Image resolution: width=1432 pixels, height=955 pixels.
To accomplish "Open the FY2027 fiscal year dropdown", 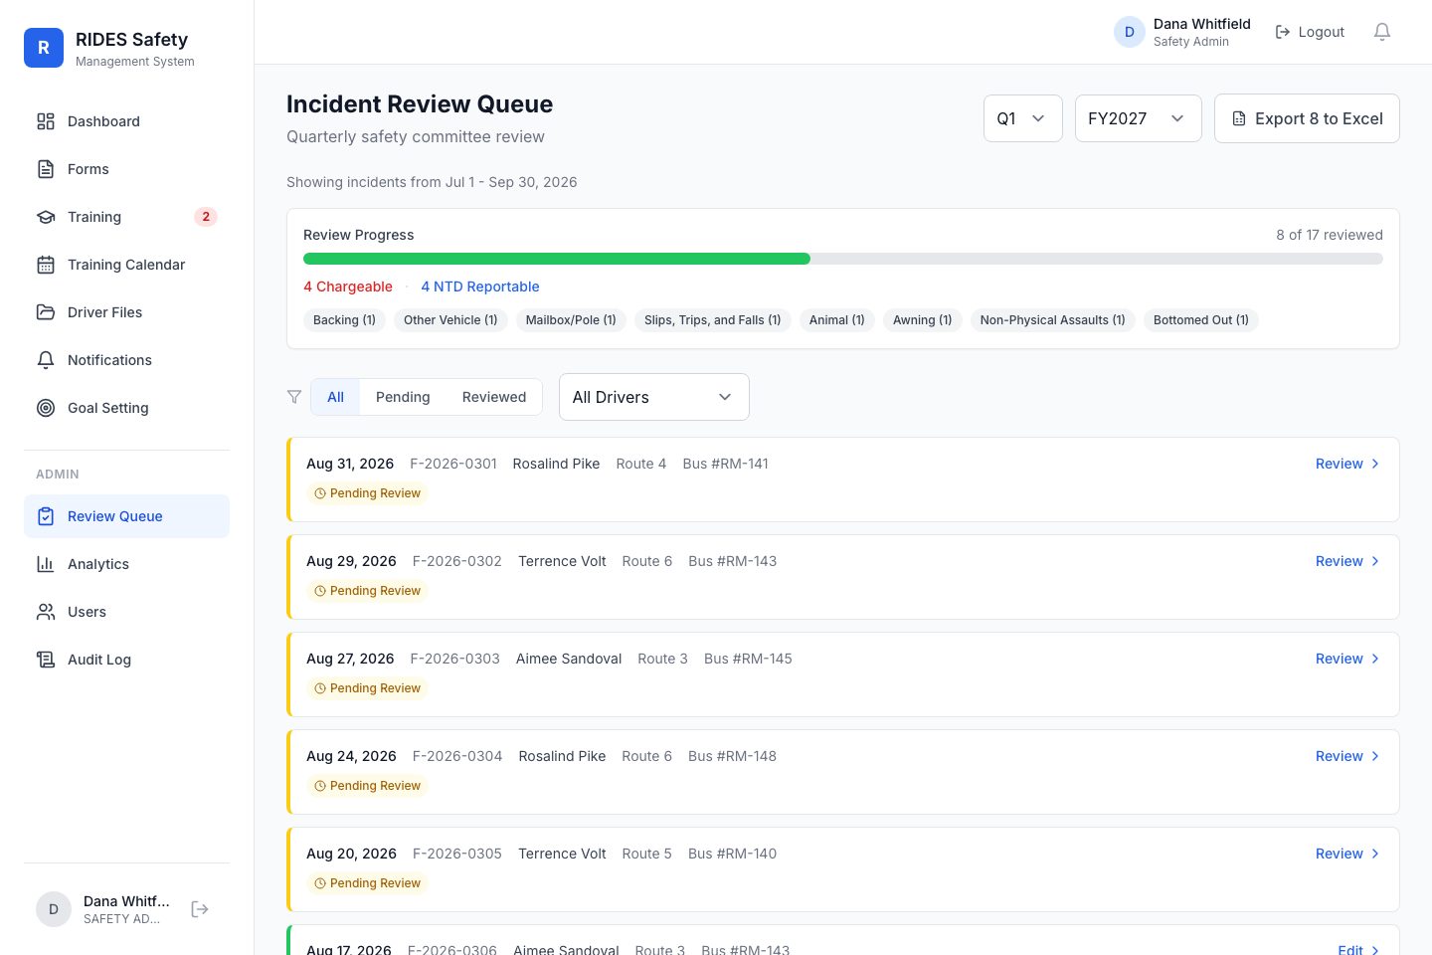I will [x=1138, y=118].
